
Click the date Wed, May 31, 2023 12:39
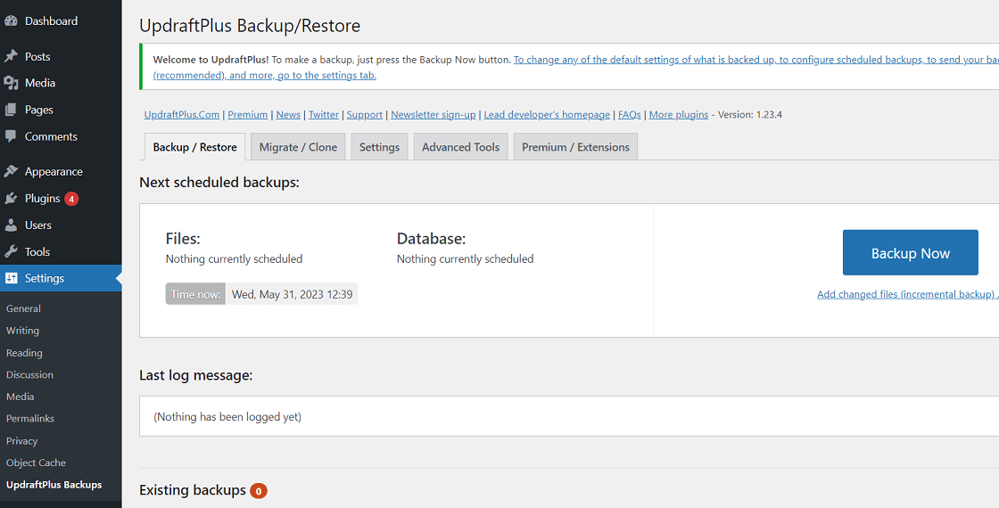(x=292, y=294)
